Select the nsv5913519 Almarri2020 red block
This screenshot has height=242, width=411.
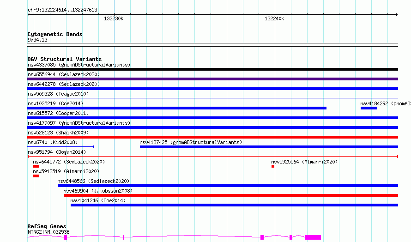[x=36, y=176]
